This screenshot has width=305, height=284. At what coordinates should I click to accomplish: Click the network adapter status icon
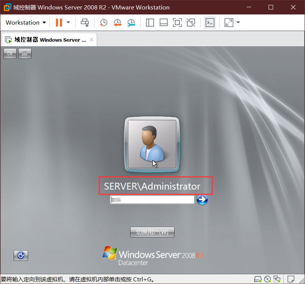(277, 279)
